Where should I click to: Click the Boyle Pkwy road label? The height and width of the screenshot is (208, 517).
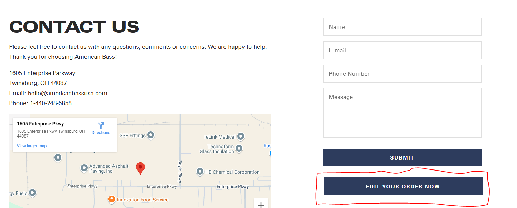(x=180, y=172)
